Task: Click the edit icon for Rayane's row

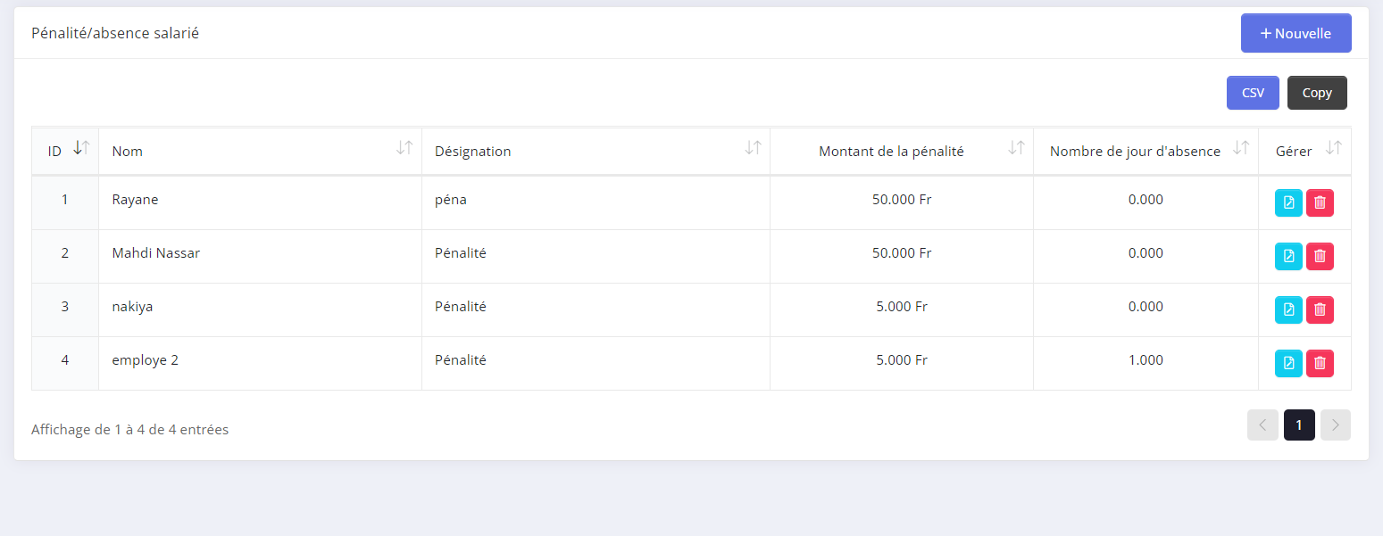Action: point(1288,203)
